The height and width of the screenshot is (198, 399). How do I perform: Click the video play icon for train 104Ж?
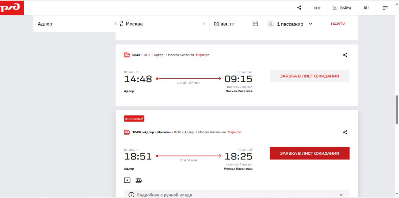(x=127, y=180)
